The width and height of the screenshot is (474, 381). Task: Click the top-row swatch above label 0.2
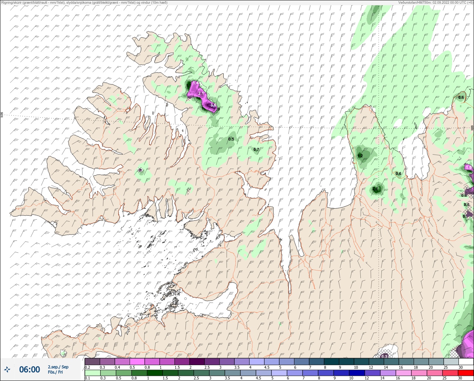92,361
